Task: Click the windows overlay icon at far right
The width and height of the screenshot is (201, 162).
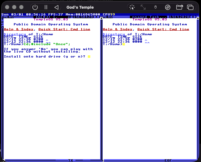Action: [x=190, y=7]
